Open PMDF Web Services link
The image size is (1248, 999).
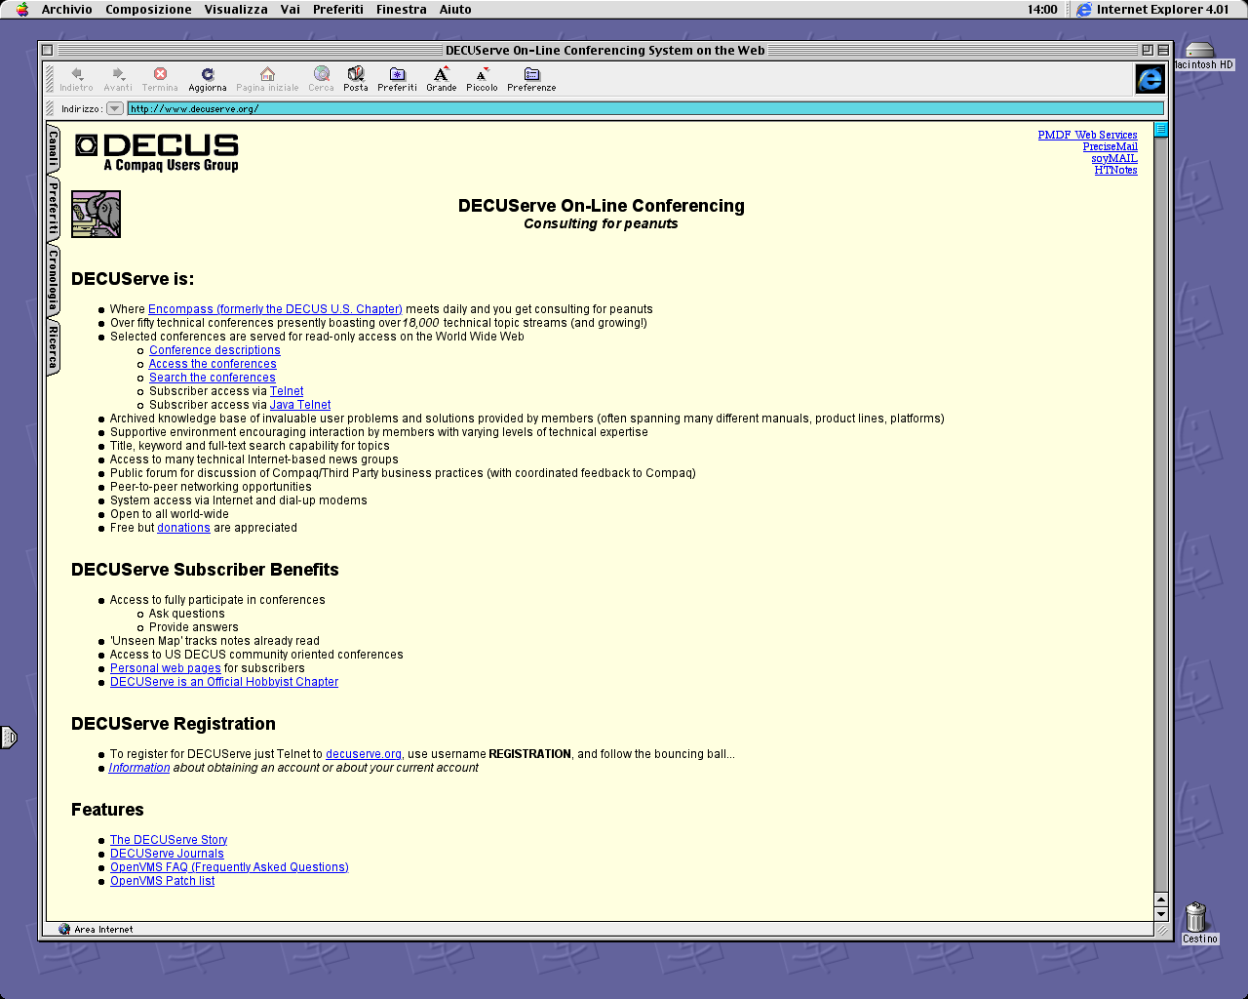1087,135
